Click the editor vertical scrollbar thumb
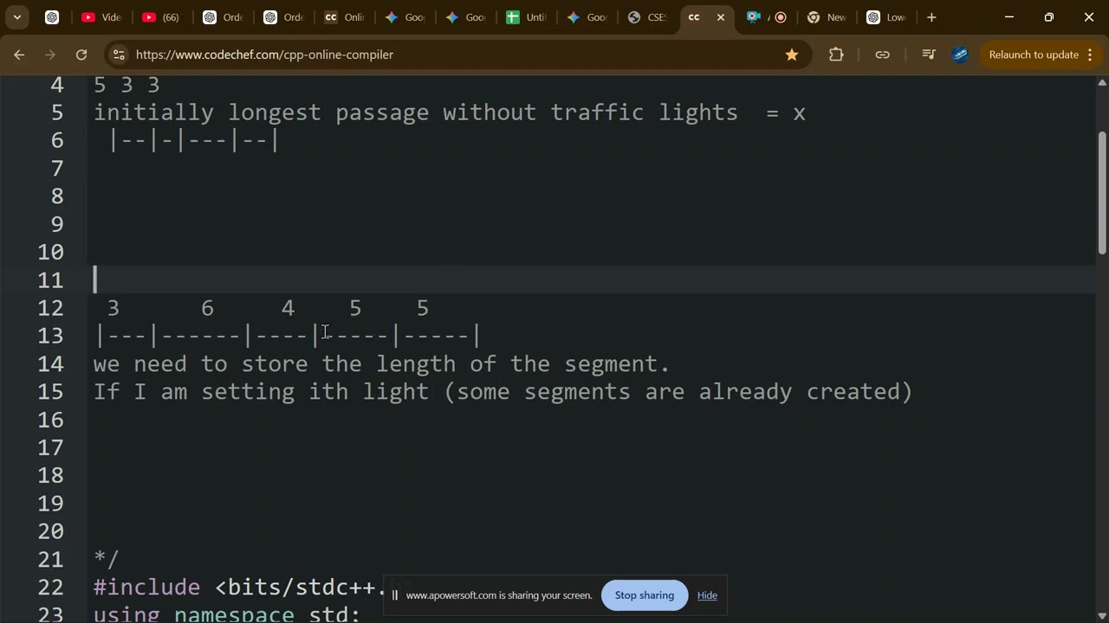Image resolution: width=1109 pixels, height=623 pixels. click(x=1102, y=193)
